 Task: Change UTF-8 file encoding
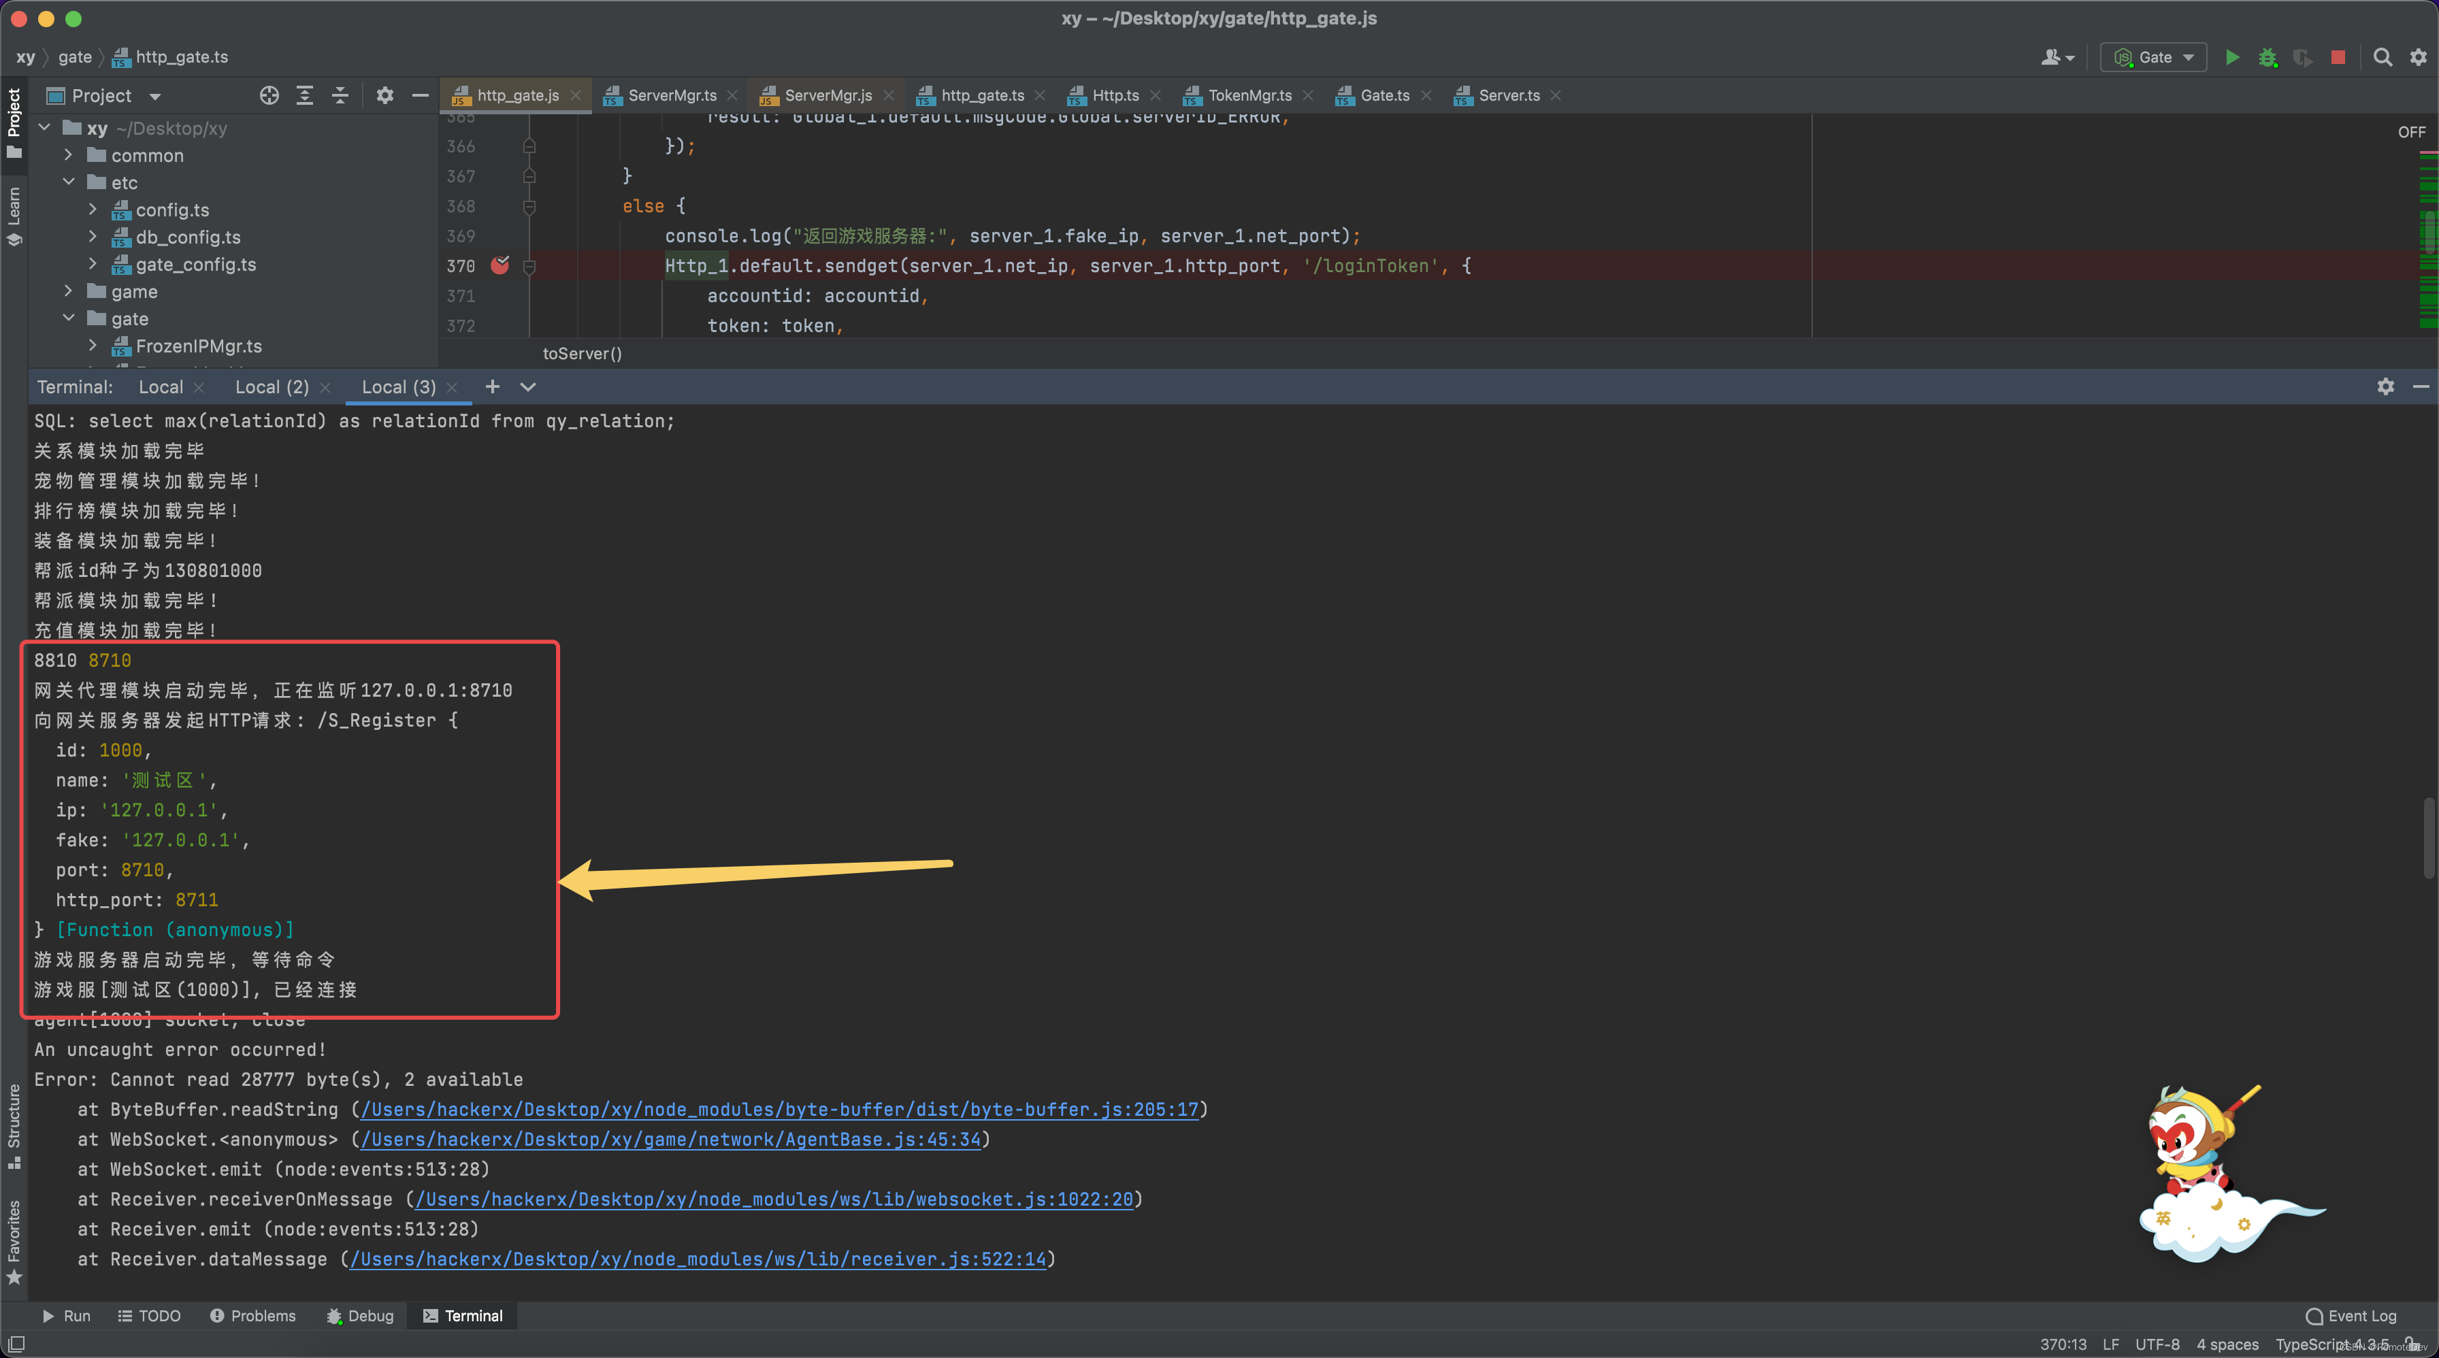(2157, 1344)
